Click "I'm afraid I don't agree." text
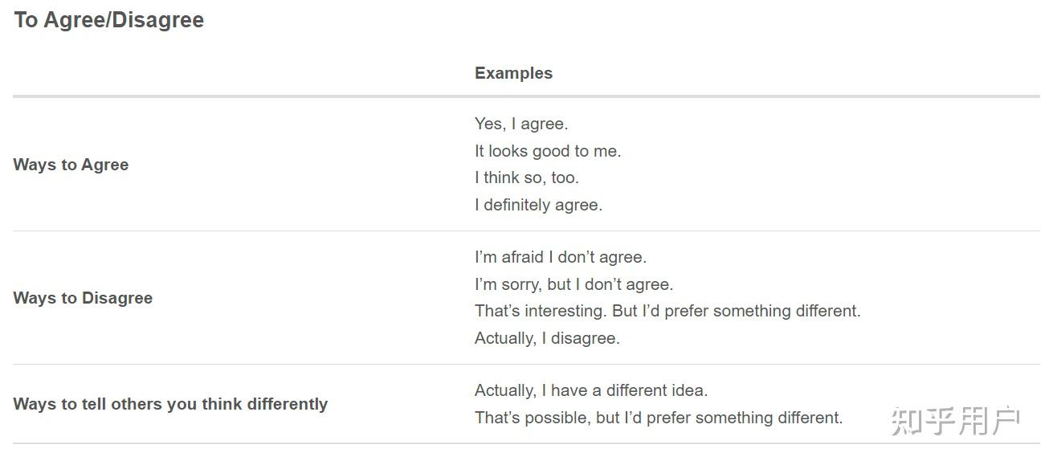1049x457 pixels. coord(561,257)
